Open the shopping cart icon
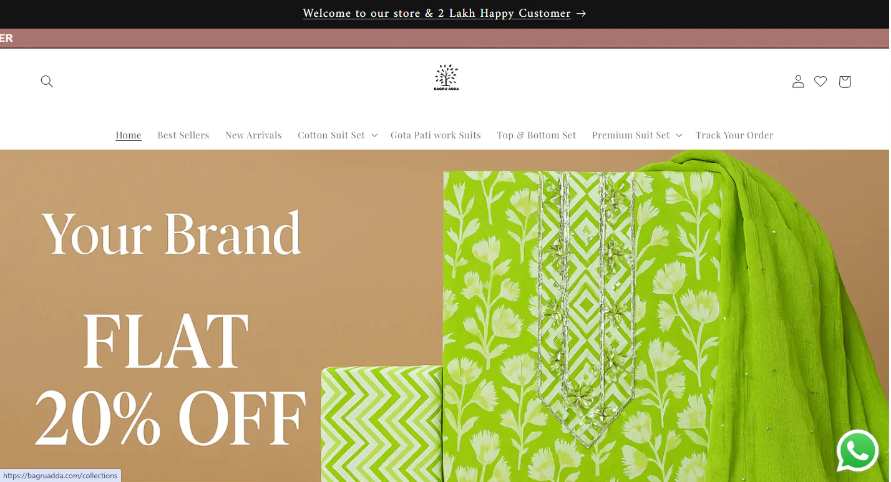Screen dimensions: 891x482 tap(845, 82)
